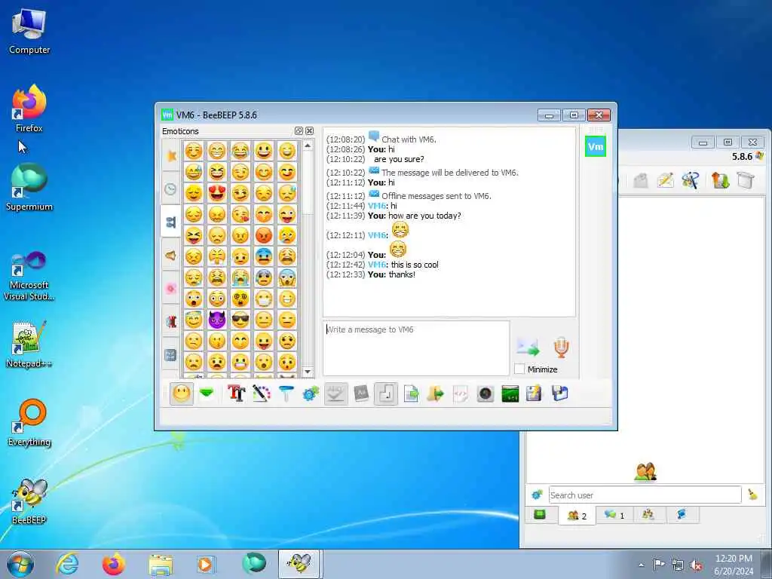Click the grayed spell-check toolbar icon

335,394
